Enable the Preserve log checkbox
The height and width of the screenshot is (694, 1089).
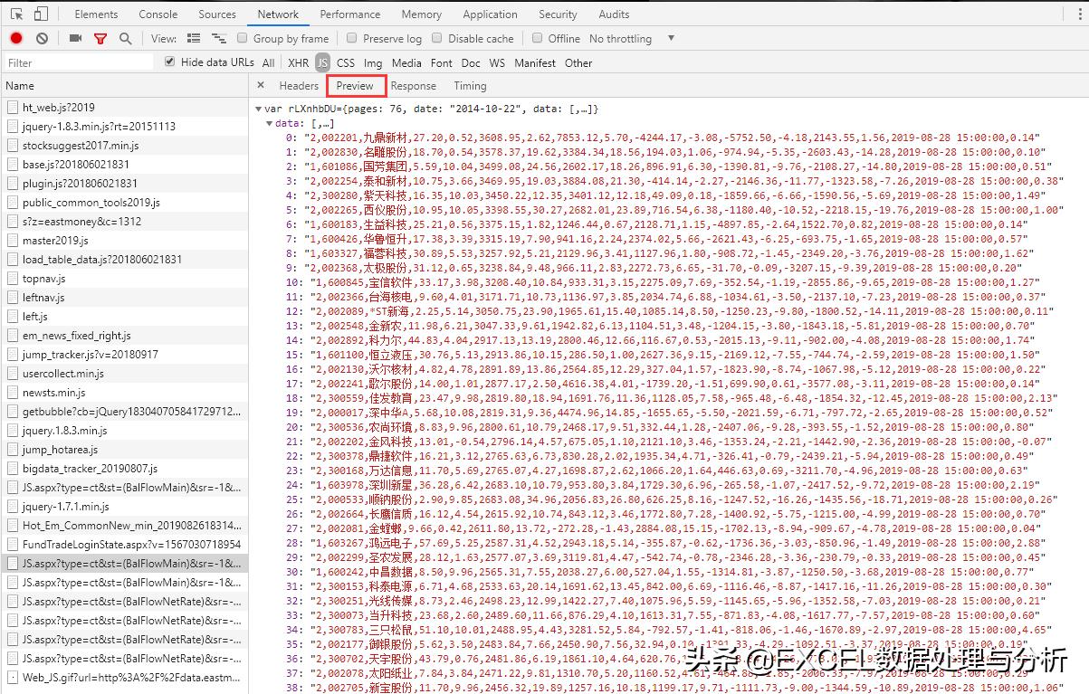coord(351,38)
